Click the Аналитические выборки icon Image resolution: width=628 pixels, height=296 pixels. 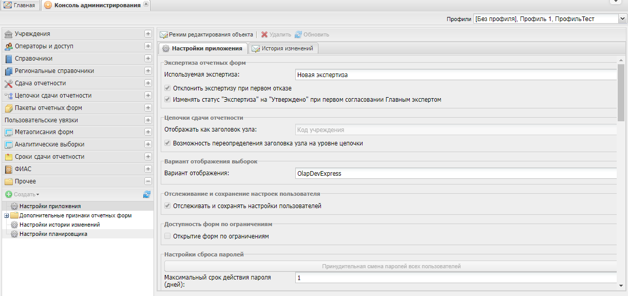click(x=9, y=144)
